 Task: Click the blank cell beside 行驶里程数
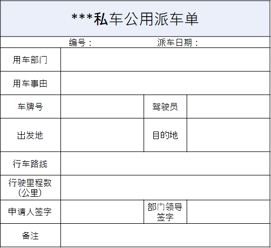click(x=166, y=188)
